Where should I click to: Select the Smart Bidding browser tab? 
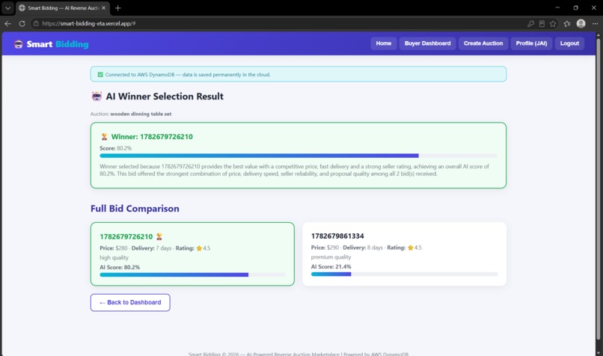point(63,7)
